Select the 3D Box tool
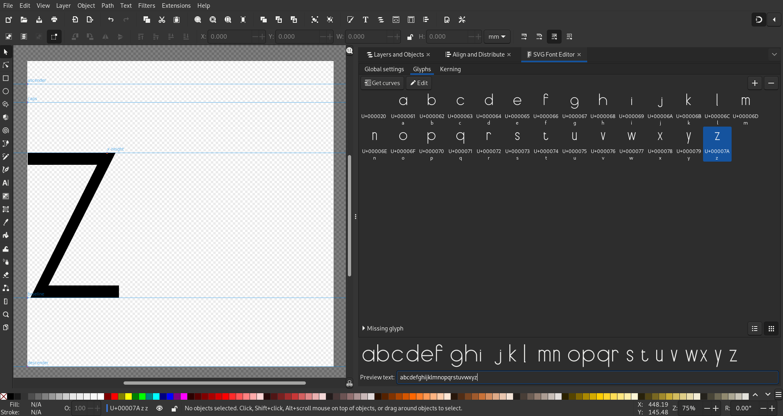This screenshot has height=416, width=783. (x=6, y=117)
